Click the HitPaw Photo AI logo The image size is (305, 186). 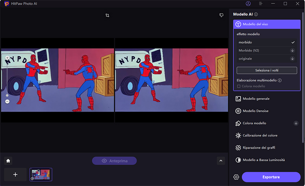[6, 3]
